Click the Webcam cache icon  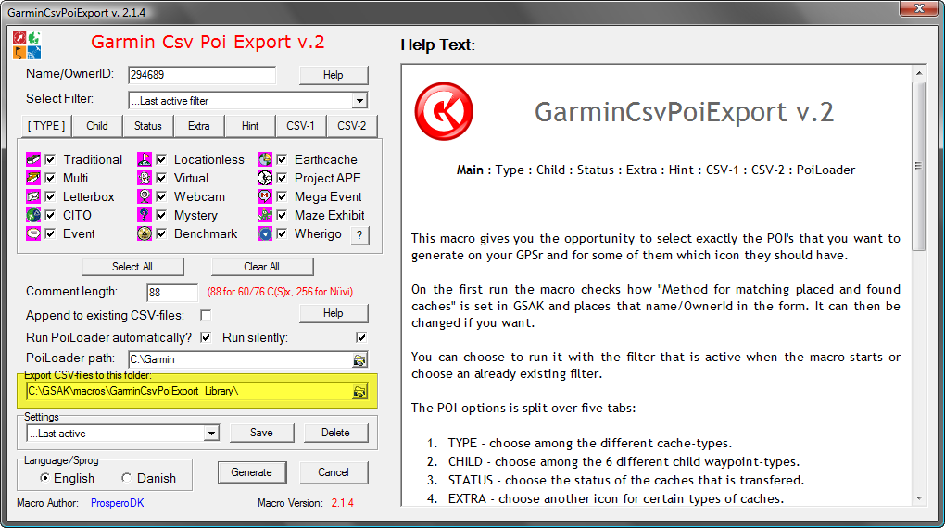coord(144,197)
